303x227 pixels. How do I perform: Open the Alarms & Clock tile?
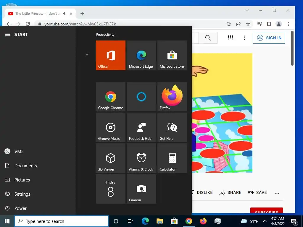click(x=141, y=158)
